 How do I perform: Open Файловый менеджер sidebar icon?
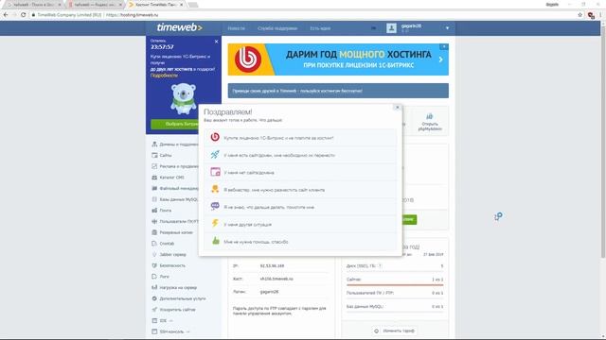click(x=154, y=189)
